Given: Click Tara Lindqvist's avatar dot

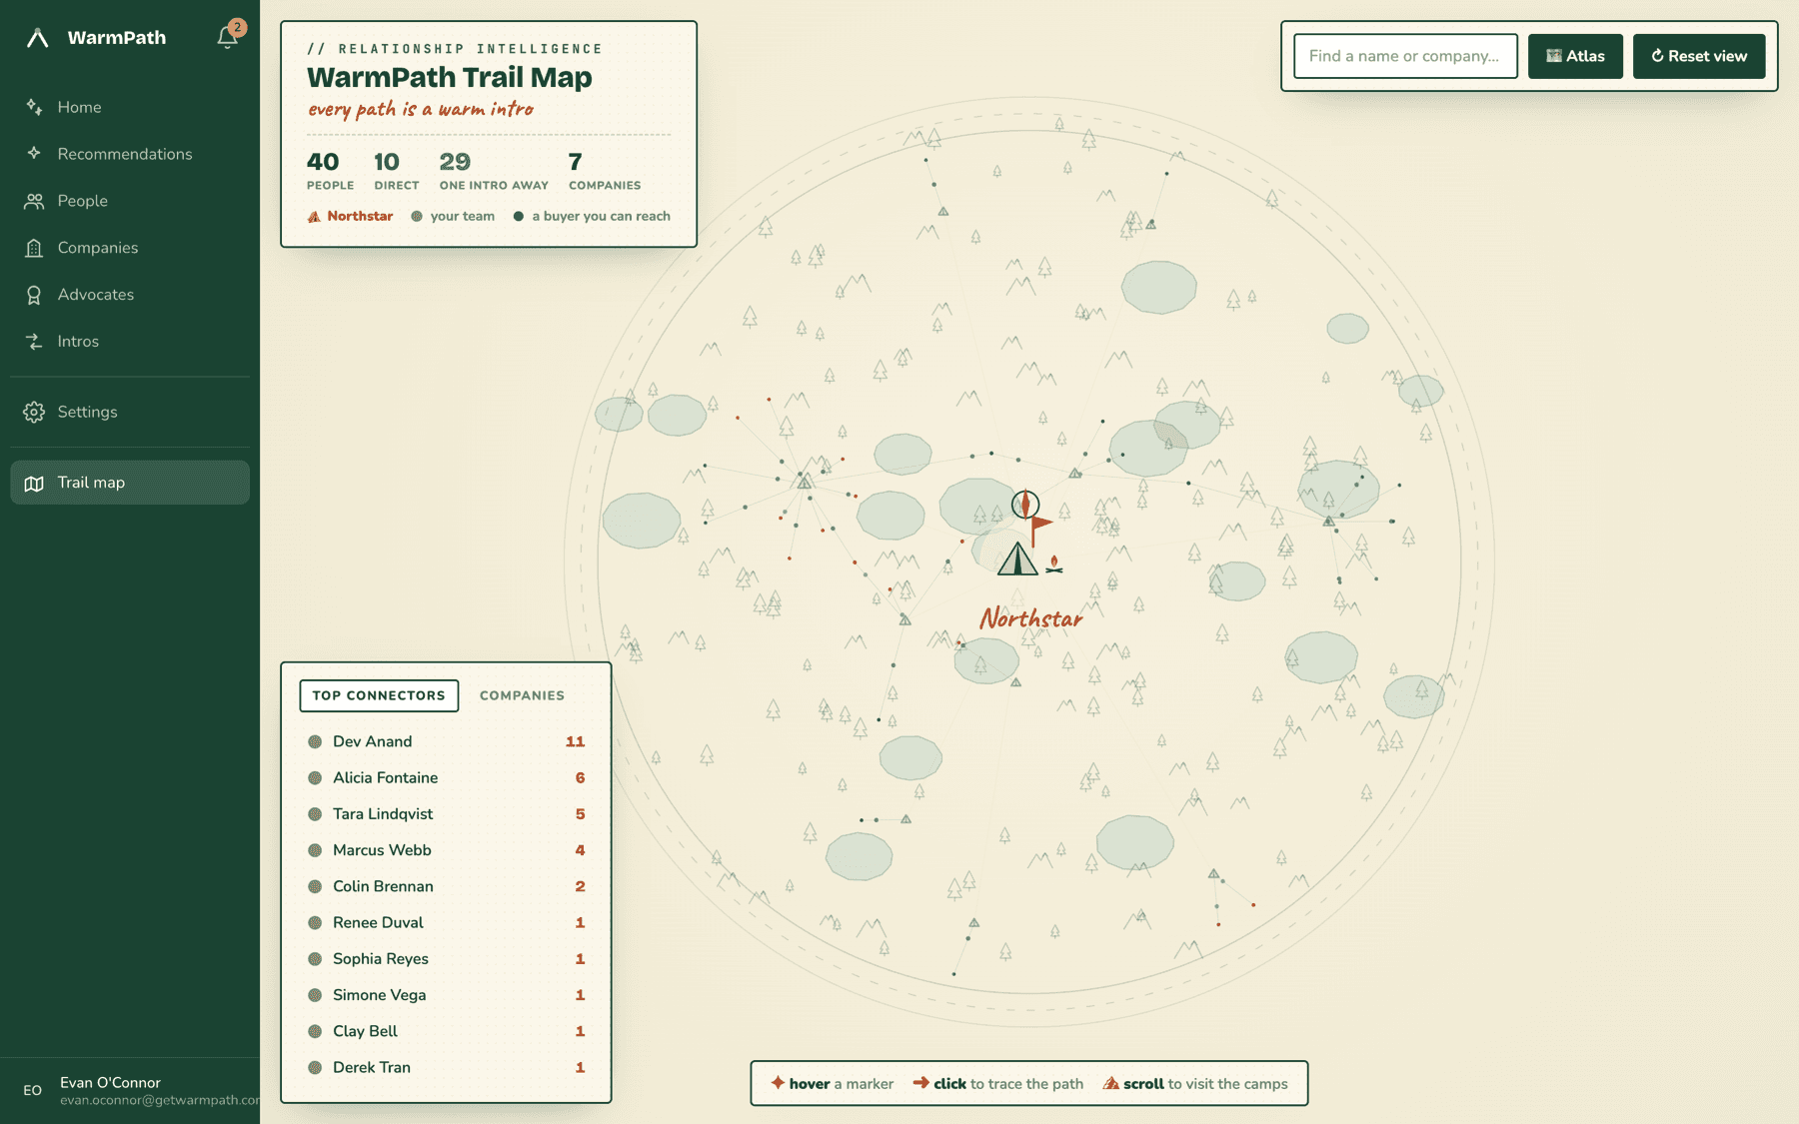Looking at the screenshot, I should click(315, 814).
